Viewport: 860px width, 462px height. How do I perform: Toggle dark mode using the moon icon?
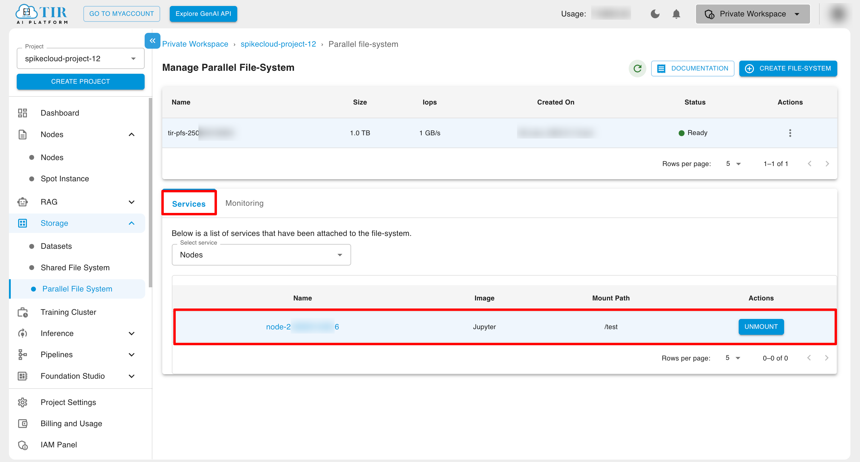click(x=655, y=14)
